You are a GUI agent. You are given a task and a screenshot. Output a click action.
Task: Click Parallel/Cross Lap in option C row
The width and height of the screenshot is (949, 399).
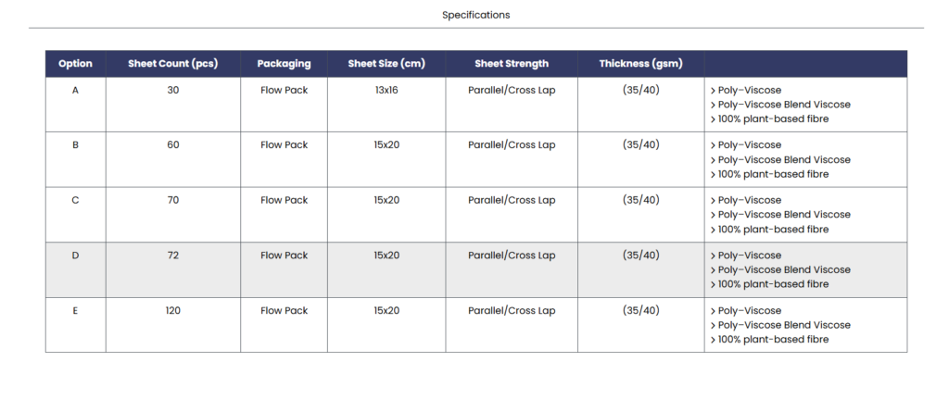512,200
